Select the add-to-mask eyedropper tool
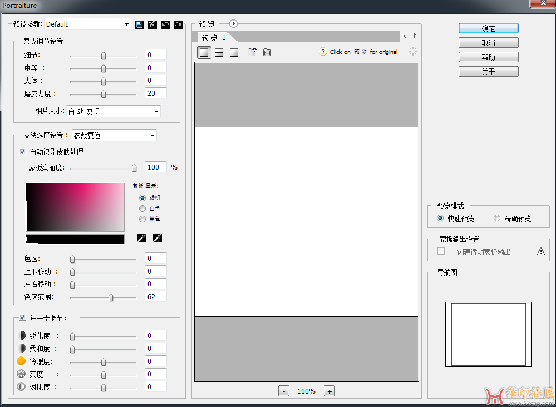Viewport: 556px width, 407px height. pos(158,238)
